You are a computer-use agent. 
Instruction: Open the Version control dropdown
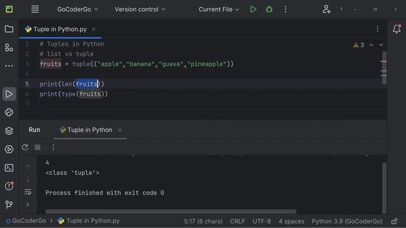(140, 9)
